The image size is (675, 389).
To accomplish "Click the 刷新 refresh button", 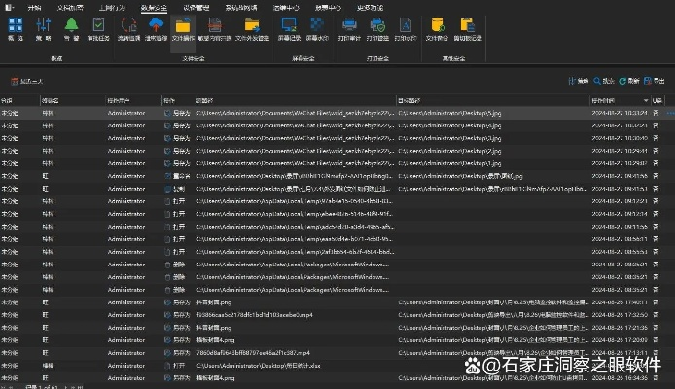I will pos(629,81).
